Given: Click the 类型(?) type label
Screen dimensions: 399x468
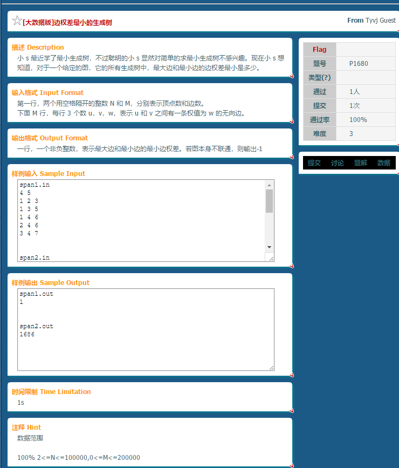Looking at the screenshot, I should tap(319, 78).
